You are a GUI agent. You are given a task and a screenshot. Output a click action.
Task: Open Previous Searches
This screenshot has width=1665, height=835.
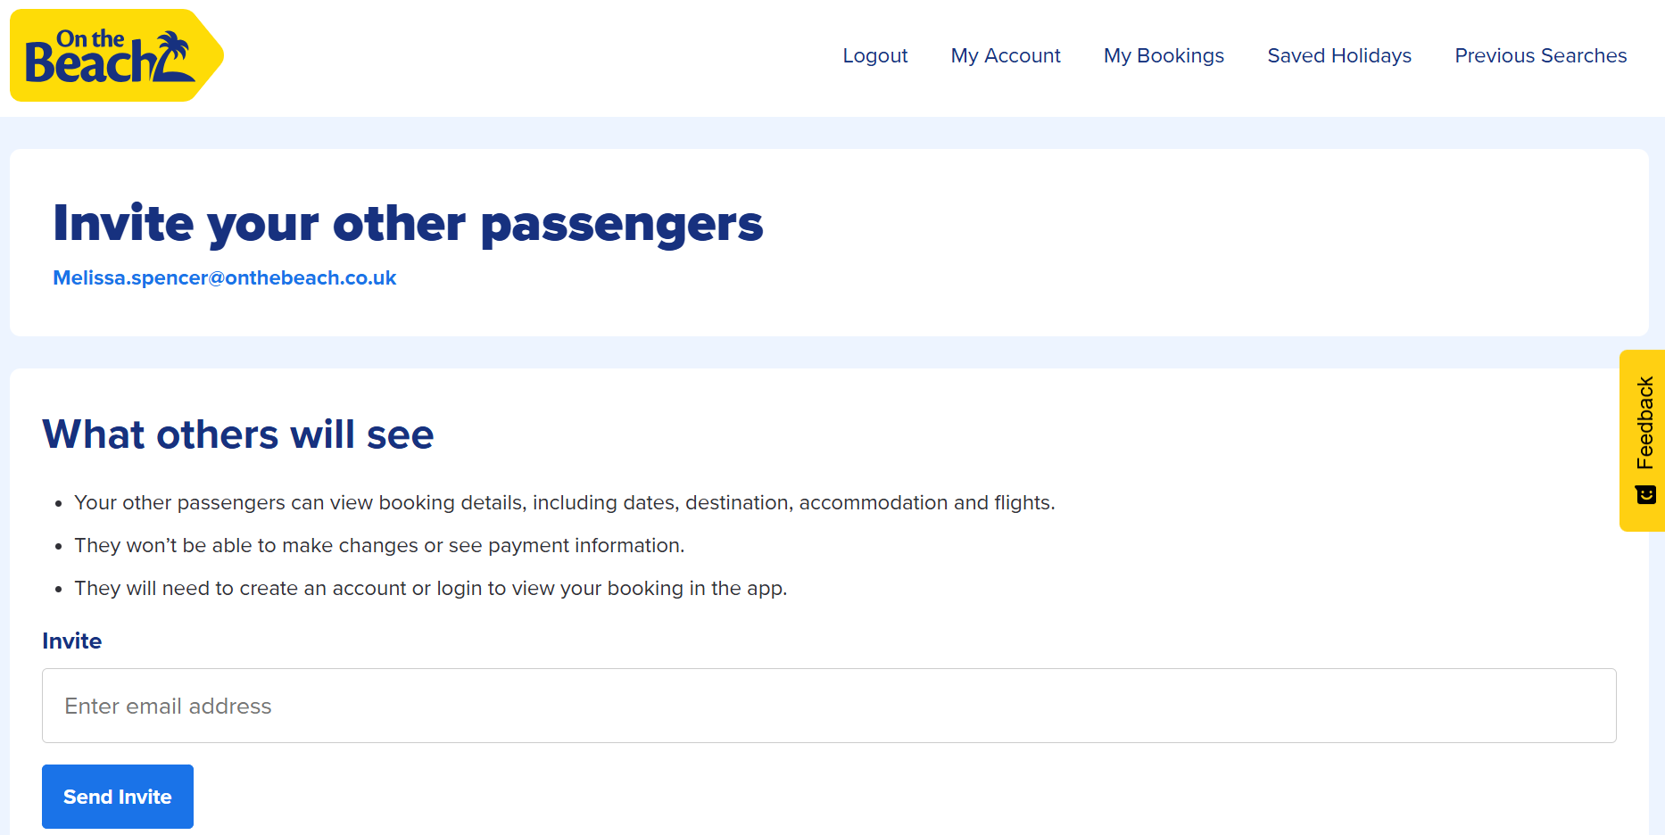point(1540,55)
